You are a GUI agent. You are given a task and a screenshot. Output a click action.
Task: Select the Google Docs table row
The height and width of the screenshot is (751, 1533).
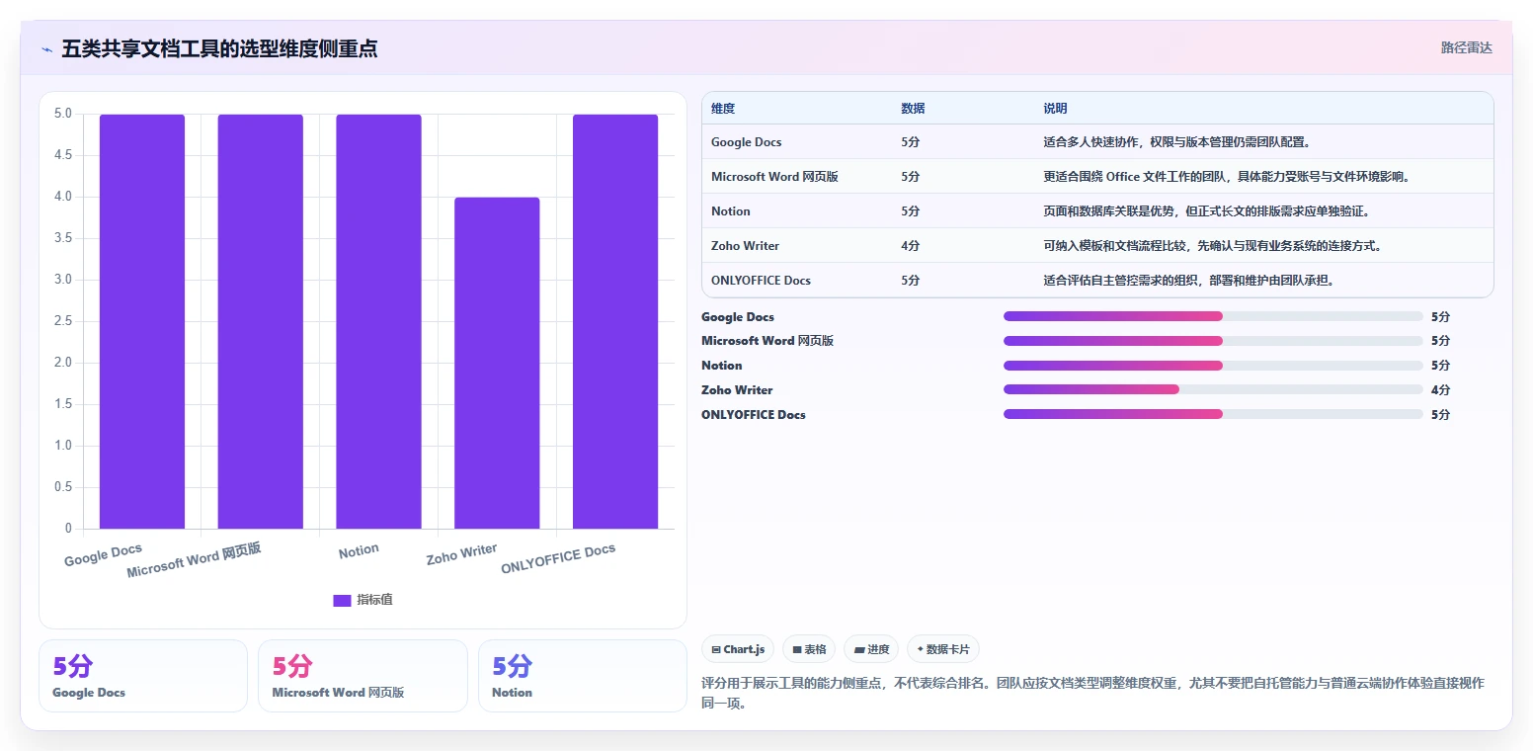(x=1097, y=141)
